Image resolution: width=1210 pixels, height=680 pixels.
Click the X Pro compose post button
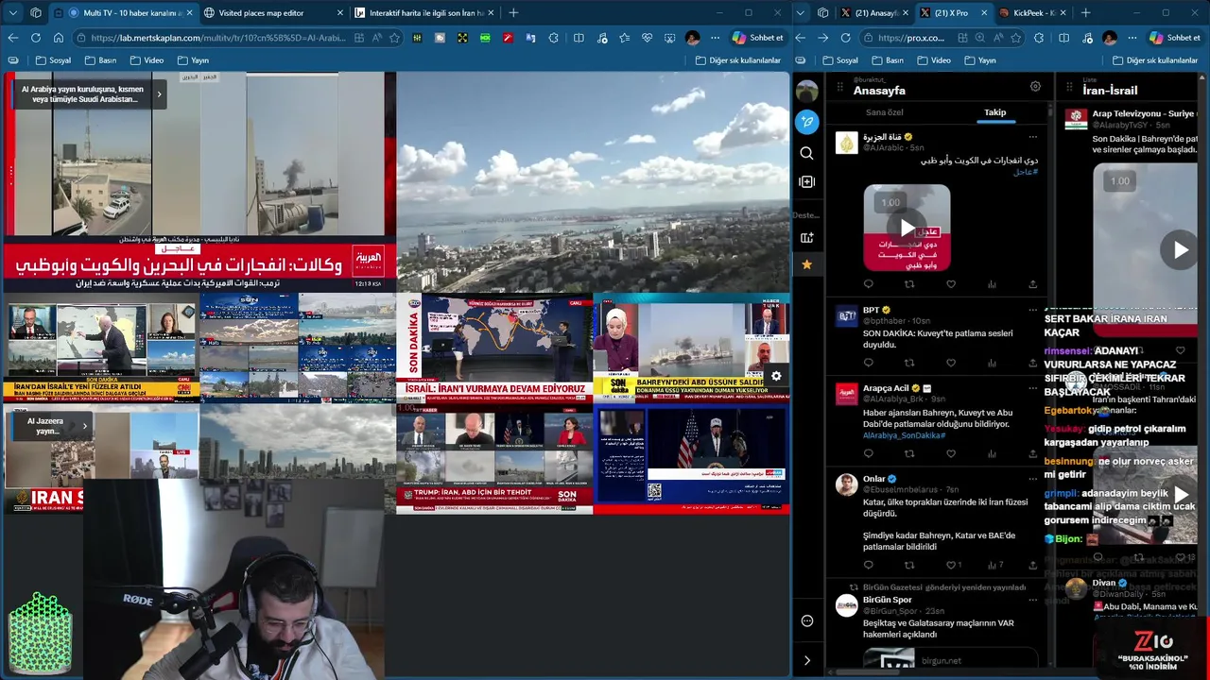(806, 122)
